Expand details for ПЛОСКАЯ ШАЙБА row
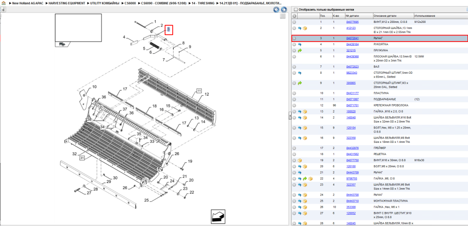Screen dimensions: 468x226 [294, 56]
